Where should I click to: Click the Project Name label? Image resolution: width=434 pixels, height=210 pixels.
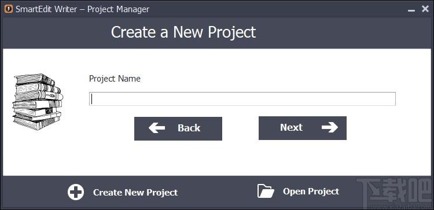coord(115,79)
